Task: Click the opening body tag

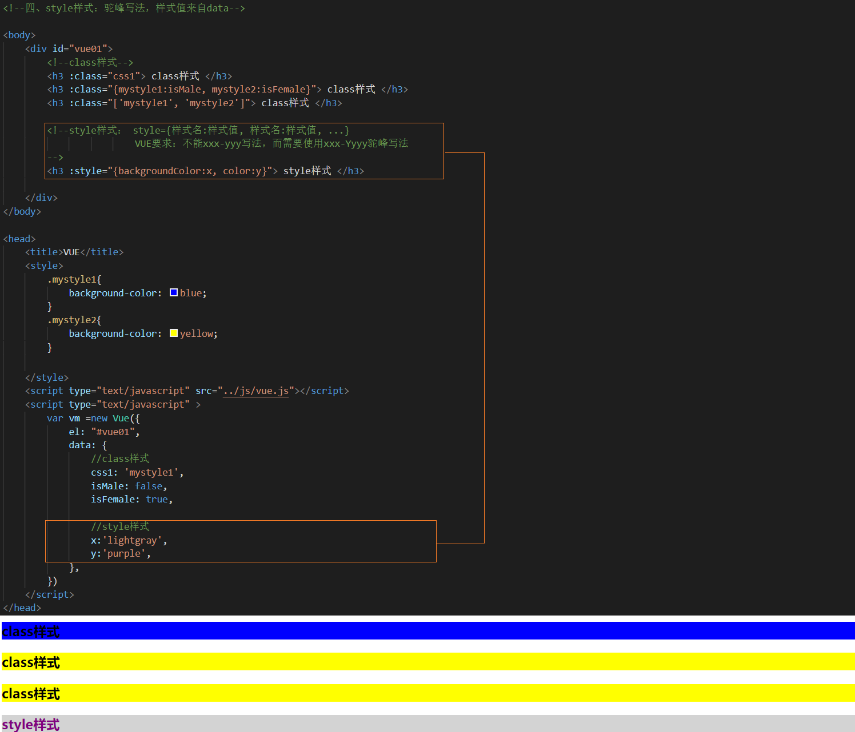Action: (19, 35)
